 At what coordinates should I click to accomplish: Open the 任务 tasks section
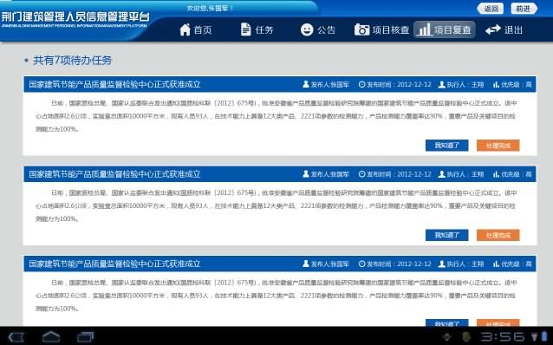[257, 29]
